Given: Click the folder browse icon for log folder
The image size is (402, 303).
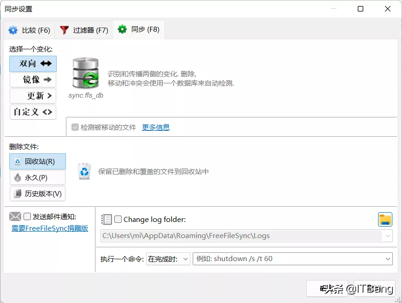Looking at the screenshot, I should [385, 220].
